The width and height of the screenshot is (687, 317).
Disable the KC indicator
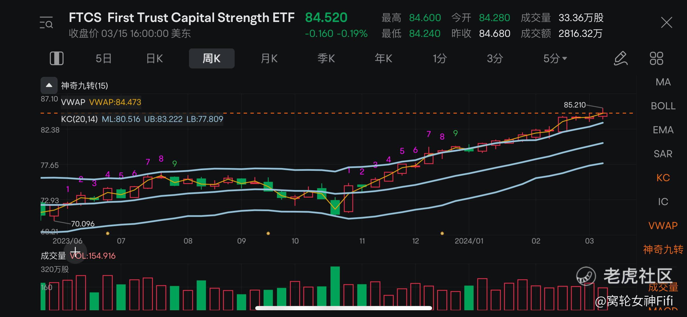(x=663, y=178)
